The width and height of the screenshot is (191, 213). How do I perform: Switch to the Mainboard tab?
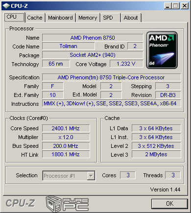point(60,18)
